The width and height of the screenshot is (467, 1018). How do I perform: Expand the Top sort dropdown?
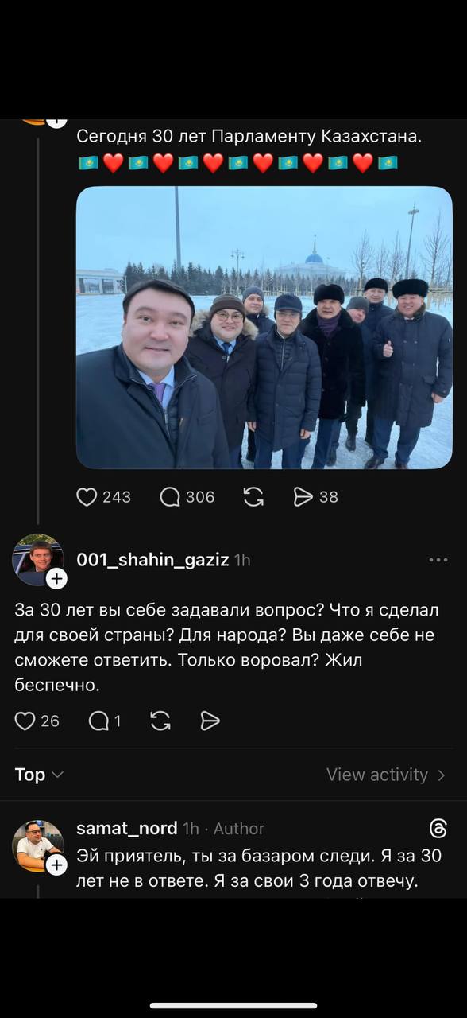[x=39, y=775]
